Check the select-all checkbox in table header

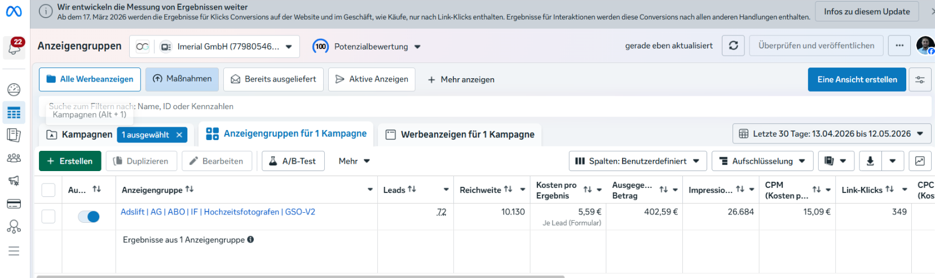tap(48, 190)
